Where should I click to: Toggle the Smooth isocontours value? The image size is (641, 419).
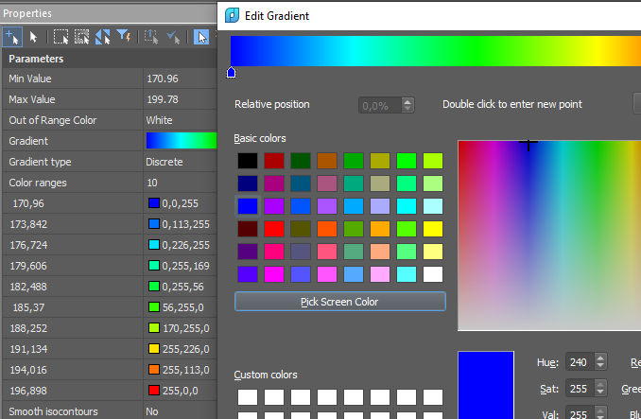click(x=180, y=411)
